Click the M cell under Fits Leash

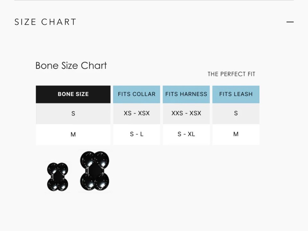click(x=236, y=134)
